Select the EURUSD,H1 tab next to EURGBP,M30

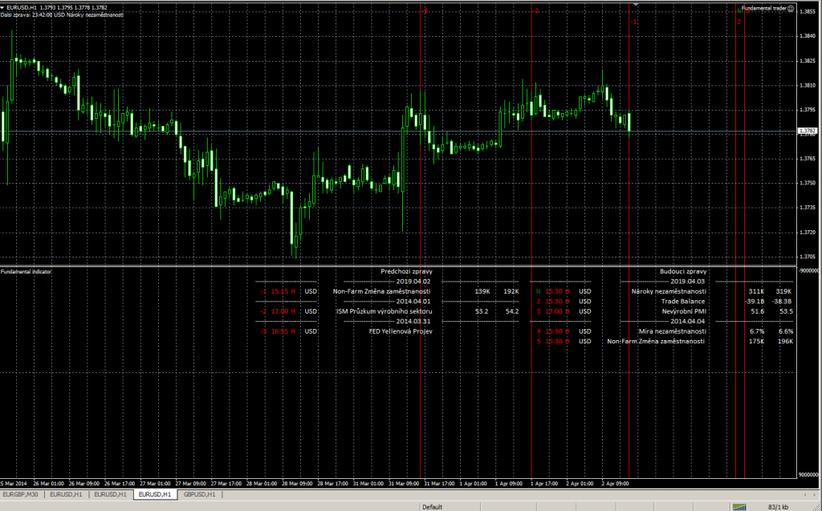(66, 494)
